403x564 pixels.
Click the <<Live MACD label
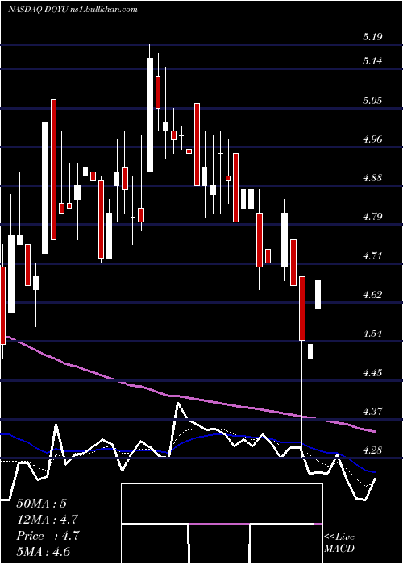click(x=339, y=542)
